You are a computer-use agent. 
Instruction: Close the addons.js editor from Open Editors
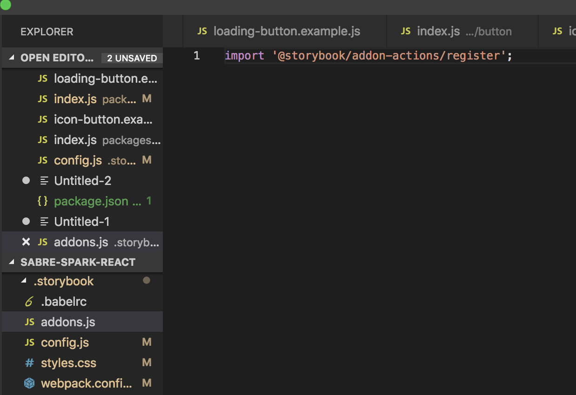[x=26, y=242]
